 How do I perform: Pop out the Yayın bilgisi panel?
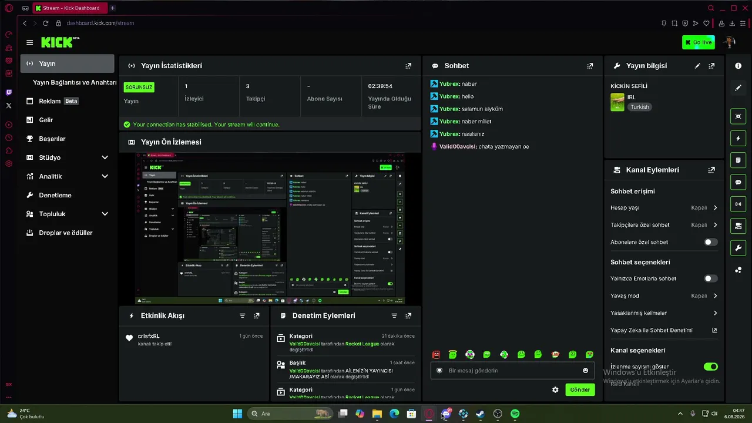(711, 66)
